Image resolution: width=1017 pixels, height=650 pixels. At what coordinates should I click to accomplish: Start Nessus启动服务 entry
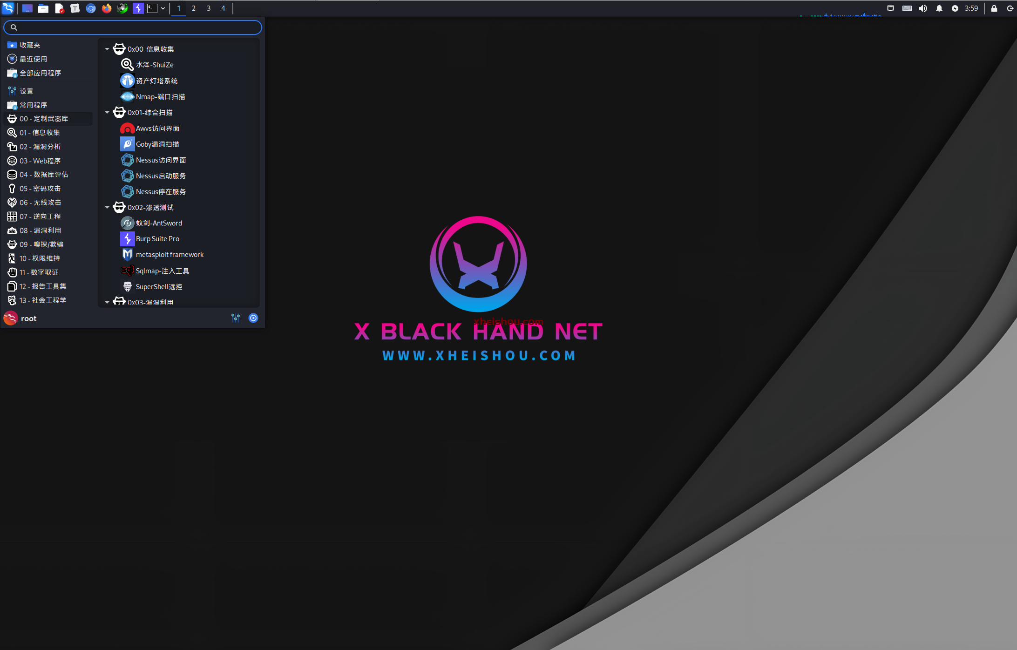[x=179, y=176]
